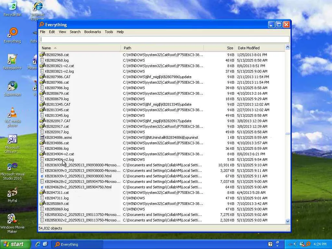Open the Recycle Bin desktop icon
The width and height of the screenshot is (332, 249).
[13, 8]
